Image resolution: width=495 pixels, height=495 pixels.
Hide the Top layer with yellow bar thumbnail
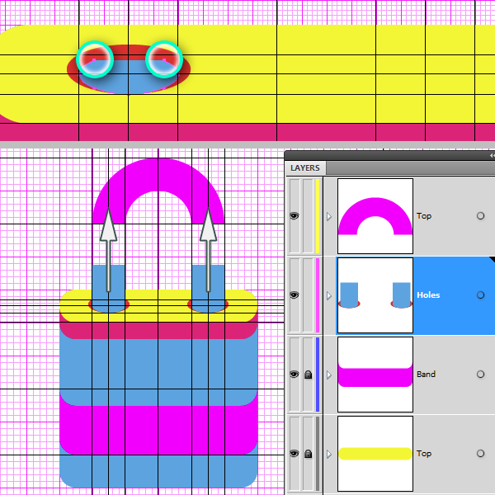pos(295,454)
